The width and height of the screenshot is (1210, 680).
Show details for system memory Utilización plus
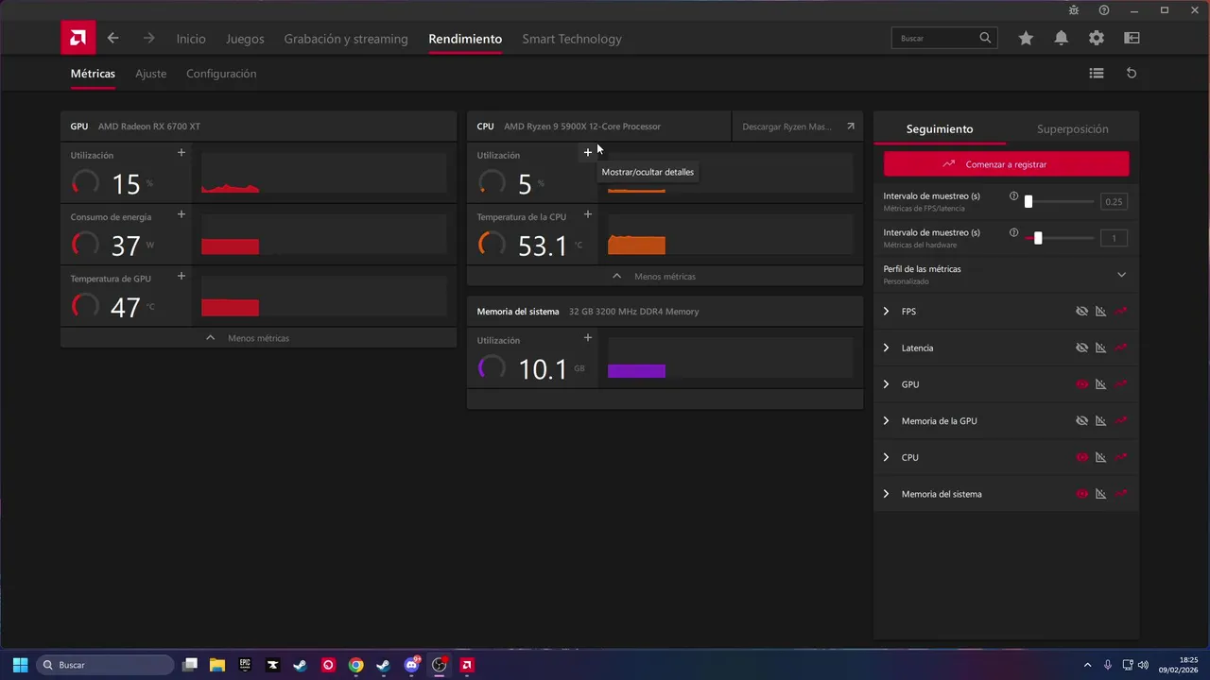588,337
